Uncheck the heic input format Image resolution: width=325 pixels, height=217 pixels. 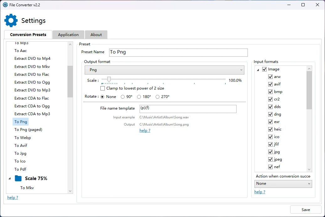(270, 129)
